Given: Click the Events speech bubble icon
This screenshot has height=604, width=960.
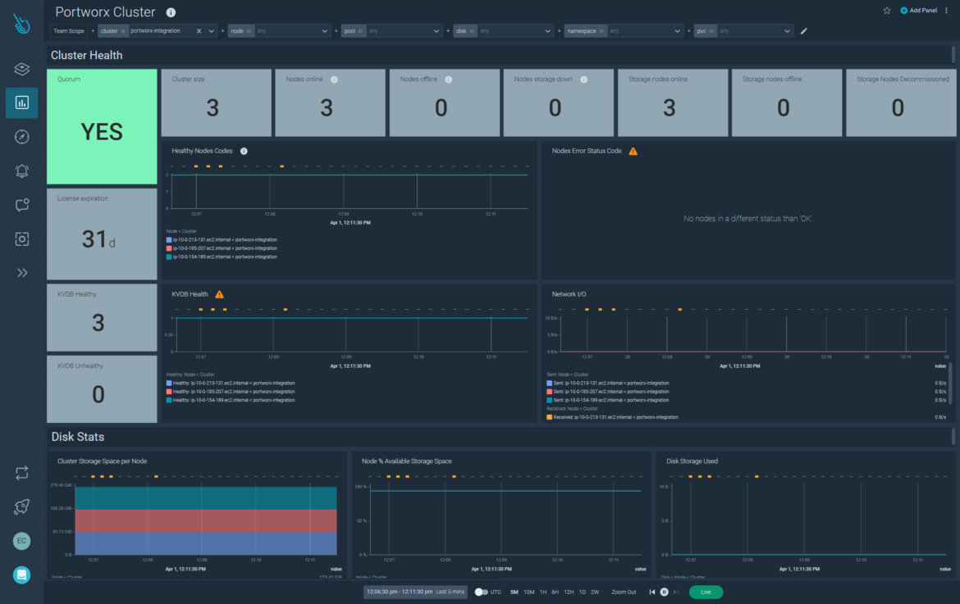Looking at the screenshot, I should 21,205.
